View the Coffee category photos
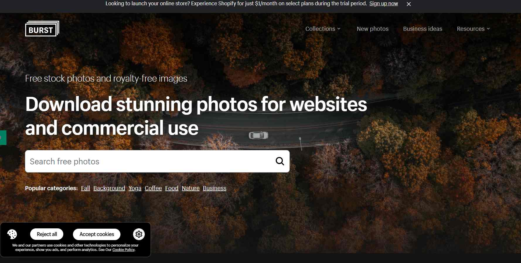 (153, 188)
